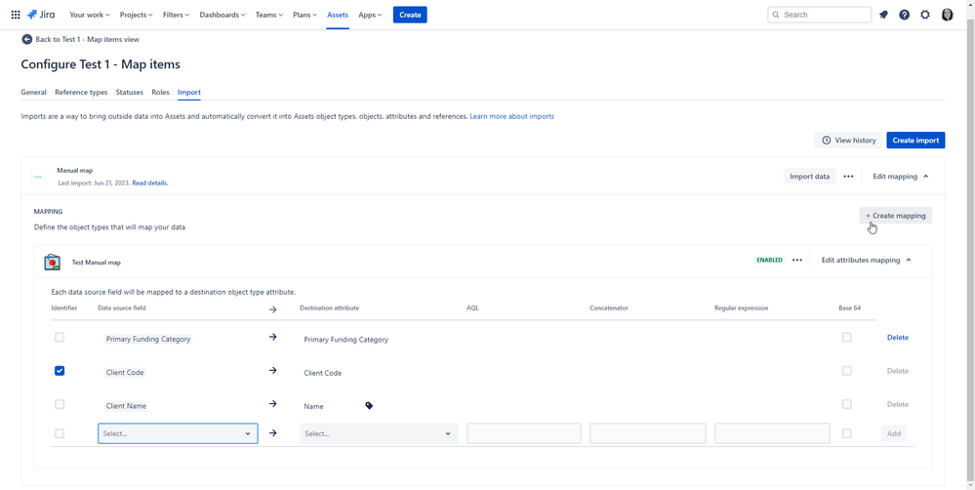
Task: Click the label tag icon beside Name
Action: 369,405
